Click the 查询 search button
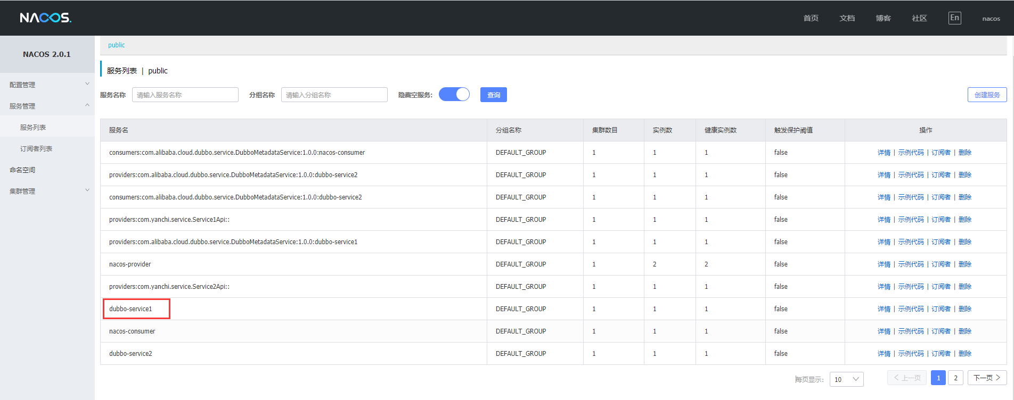This screenshot has height=400, width=1014. click(x=494, y=95)
